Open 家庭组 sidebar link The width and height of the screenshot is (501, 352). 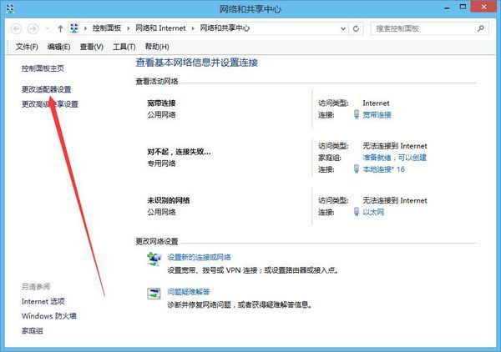pyautogui.click(x=32, y=330)
